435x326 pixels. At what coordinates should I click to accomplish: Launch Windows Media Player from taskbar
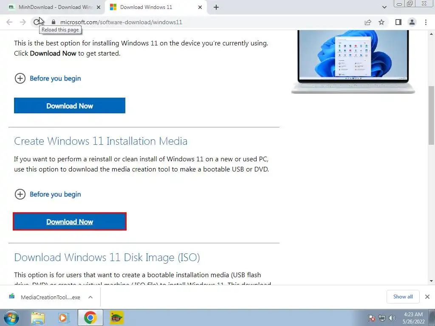tap(64, 318)
